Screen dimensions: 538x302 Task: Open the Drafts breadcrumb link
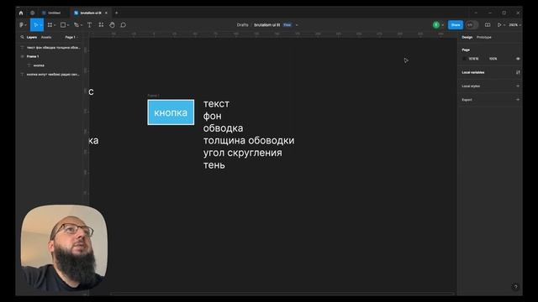click(x=242, y=25)
